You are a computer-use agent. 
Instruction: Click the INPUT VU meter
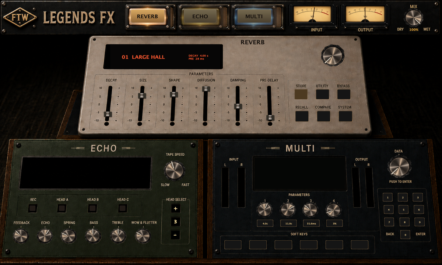pos(312,15)
